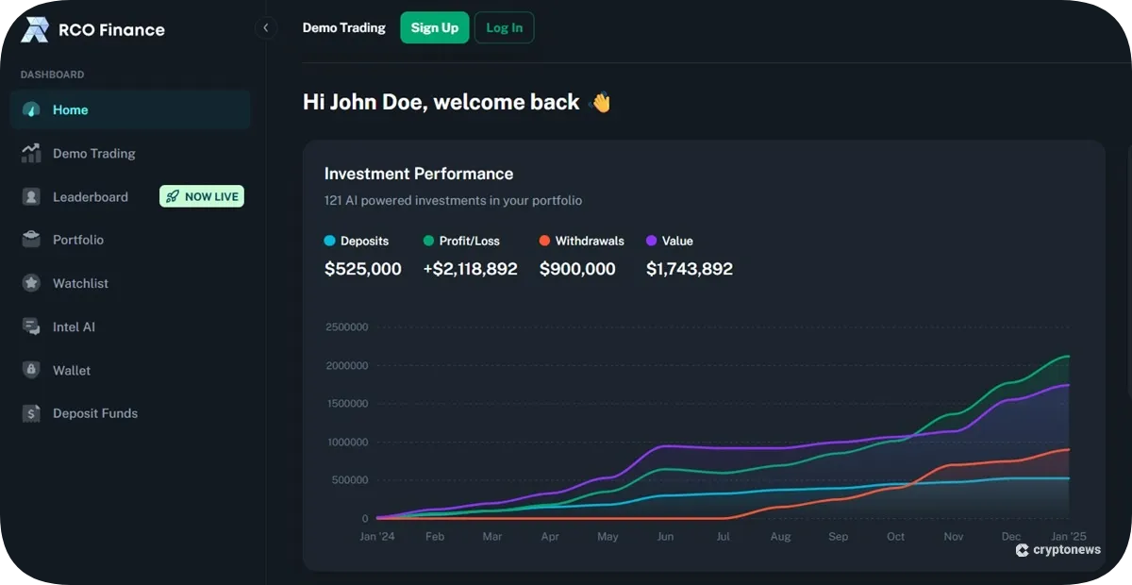Click the Portfolio briefcase icon
This screenshot has width=1132, height=585.
(31, 240)
